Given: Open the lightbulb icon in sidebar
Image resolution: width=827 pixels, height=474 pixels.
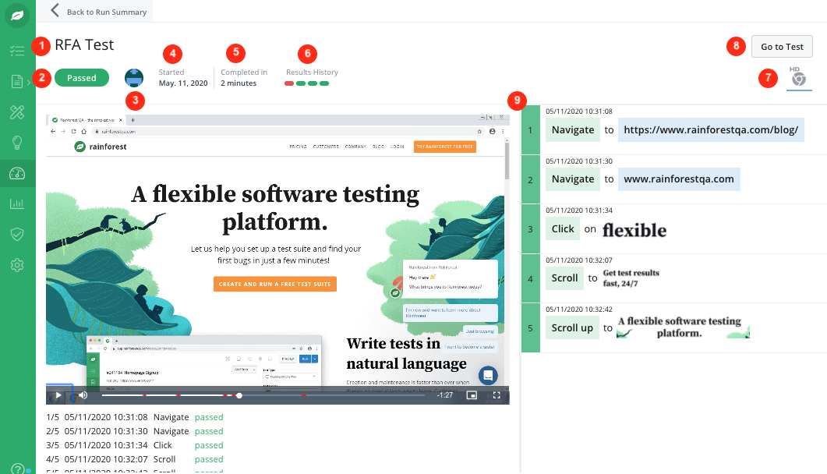Looking at the screenshot, I should click(17, 143).
